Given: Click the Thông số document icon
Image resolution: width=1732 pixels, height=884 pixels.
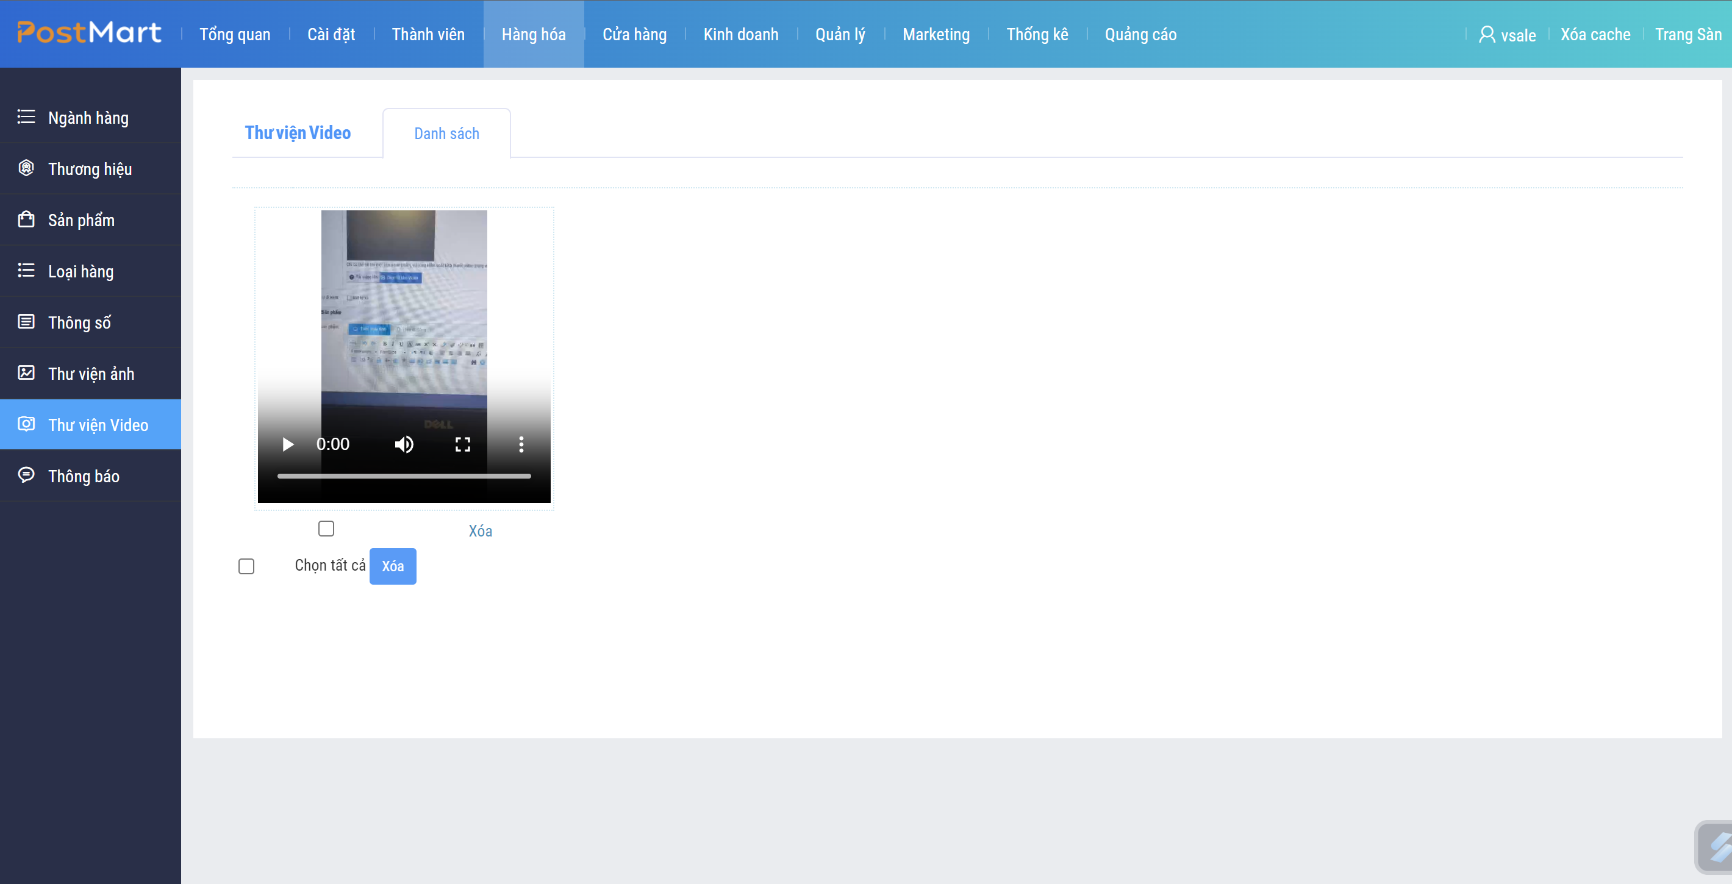Looking at the screenshot, I should tap(26, 321).
